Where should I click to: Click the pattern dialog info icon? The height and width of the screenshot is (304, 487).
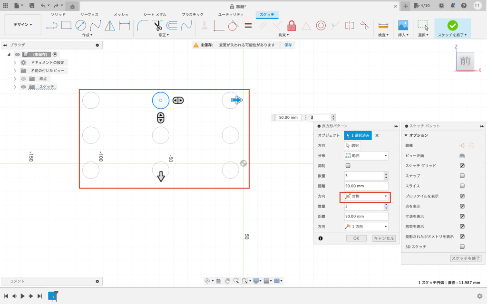321,238
